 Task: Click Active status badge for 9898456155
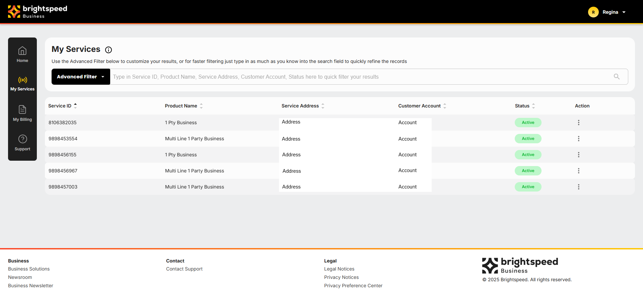(528, 155)
